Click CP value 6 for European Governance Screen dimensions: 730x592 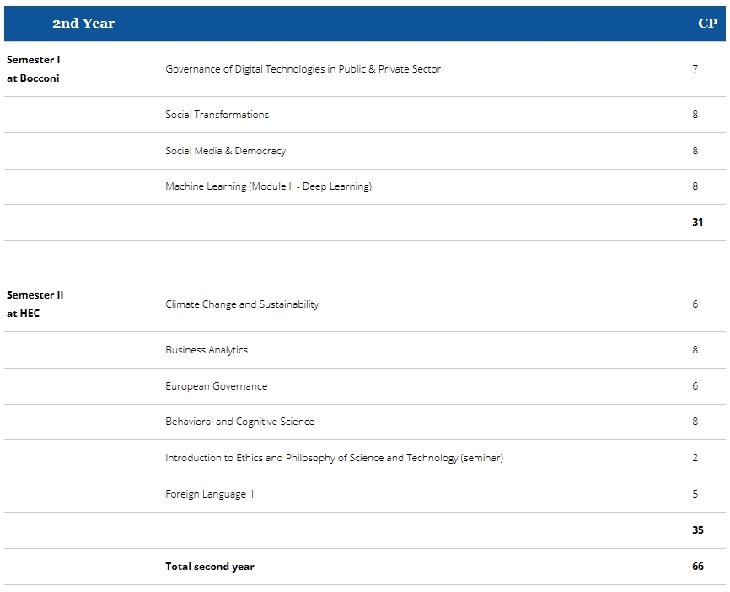pos(695,385)
